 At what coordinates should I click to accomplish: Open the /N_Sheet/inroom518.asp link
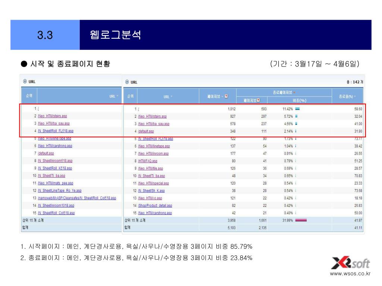55,161
